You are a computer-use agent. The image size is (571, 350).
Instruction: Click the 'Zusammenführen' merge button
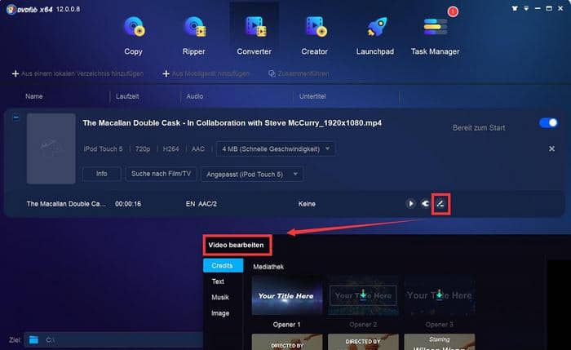[x=299, y=73]
